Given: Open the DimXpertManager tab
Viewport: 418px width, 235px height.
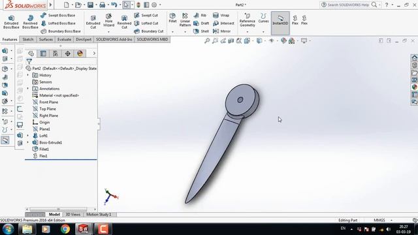Looking at the screenshot, I should [x=68, y=54].
